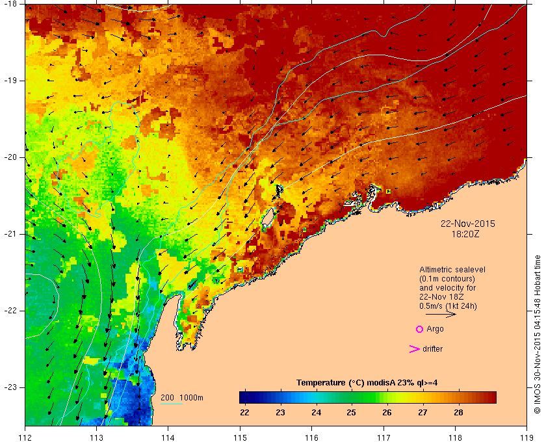The image size is (546, 442).
Task: Click the 'Altimetric sealevel' legend text
Action: tap(452, 270)
